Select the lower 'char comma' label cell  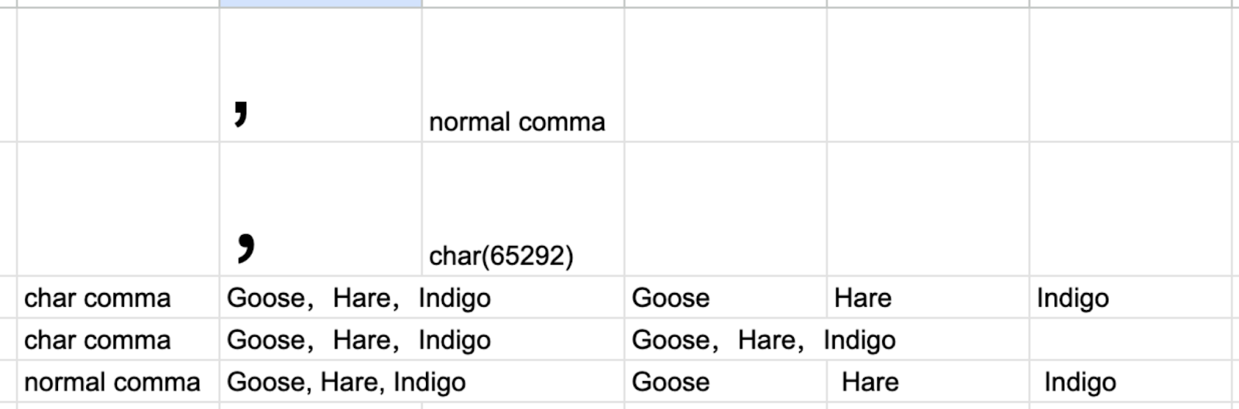(98, 340)
